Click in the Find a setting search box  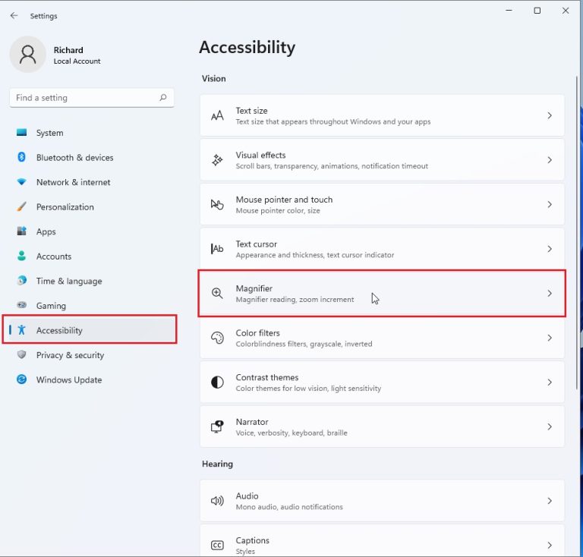[x=91, y=98]
